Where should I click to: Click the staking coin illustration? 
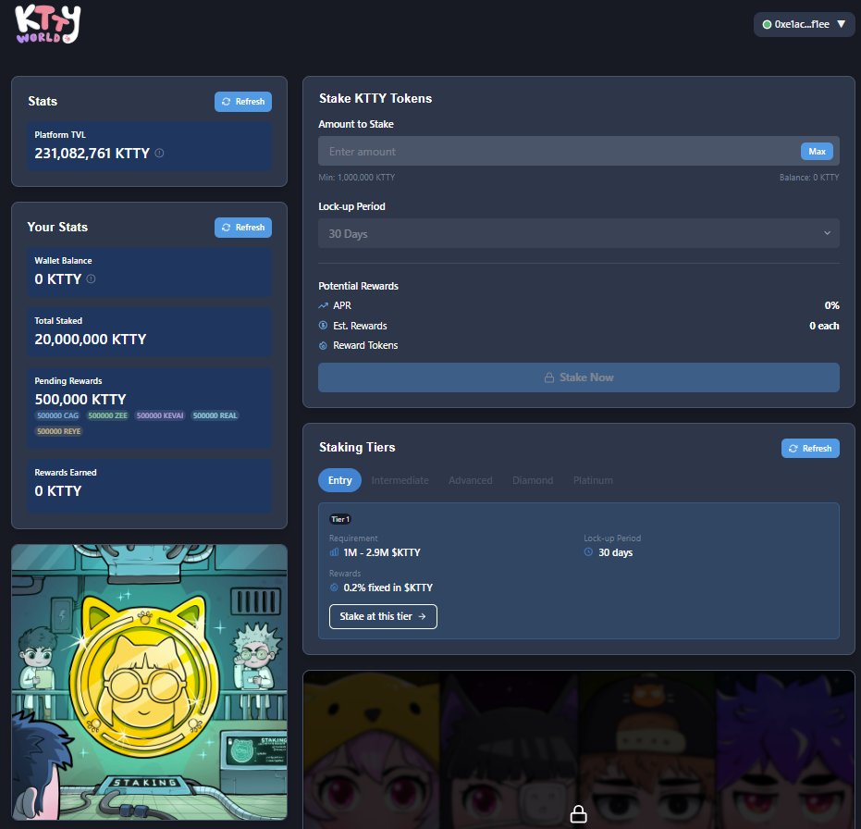(x=150, y=682)
